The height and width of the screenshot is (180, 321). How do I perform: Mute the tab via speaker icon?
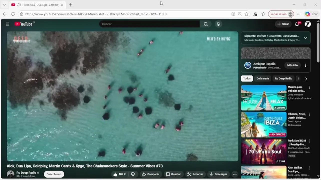click(19, 5)
